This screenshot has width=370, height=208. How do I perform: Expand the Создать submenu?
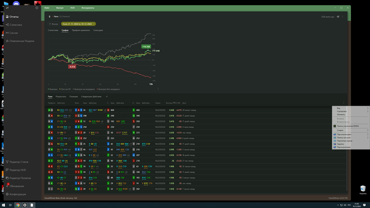click(x=351, y=130)
